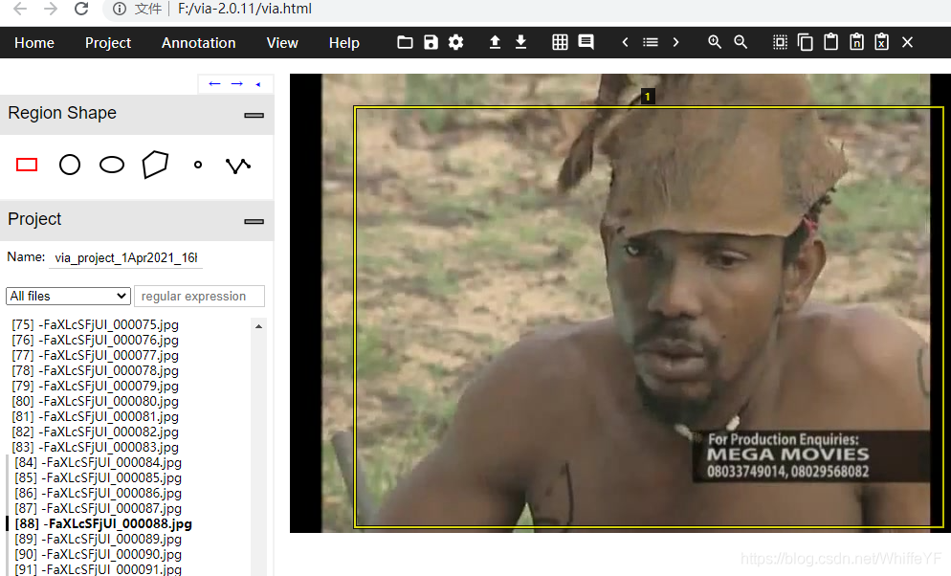Pick the polyline region shape tool

237,165
